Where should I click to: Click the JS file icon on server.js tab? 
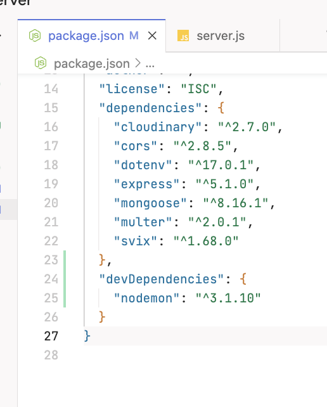pyautogui.click(x=183, y=36)
